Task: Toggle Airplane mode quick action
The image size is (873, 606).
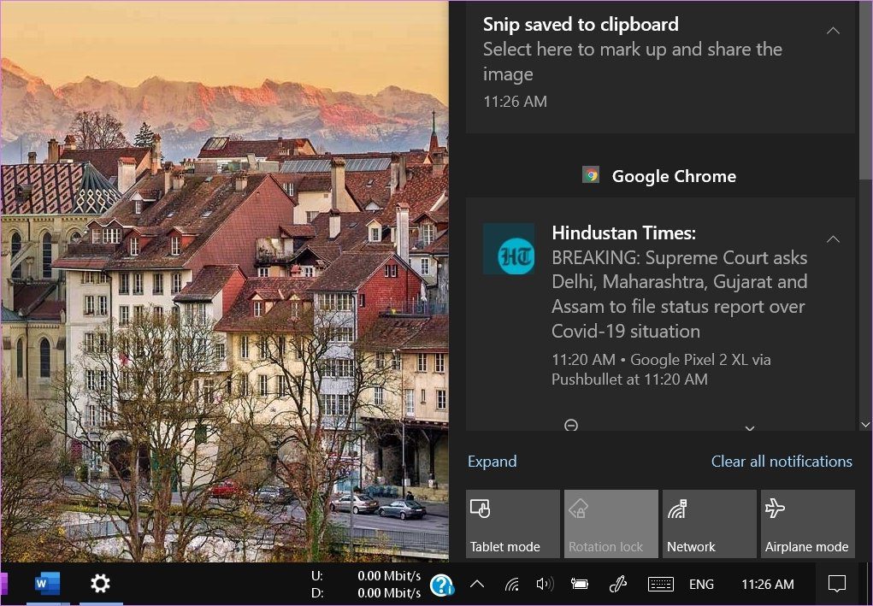Action: (x=807, y=524)
